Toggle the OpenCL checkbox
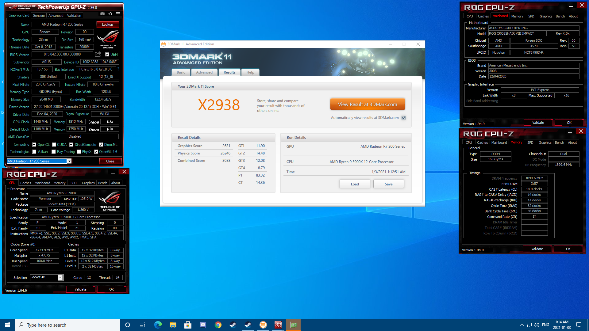 (34, 145)
